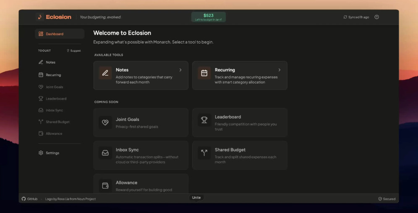
Task: Click the Eclosion logo icon
Action: pyautogui.click(x=40, y=17)
